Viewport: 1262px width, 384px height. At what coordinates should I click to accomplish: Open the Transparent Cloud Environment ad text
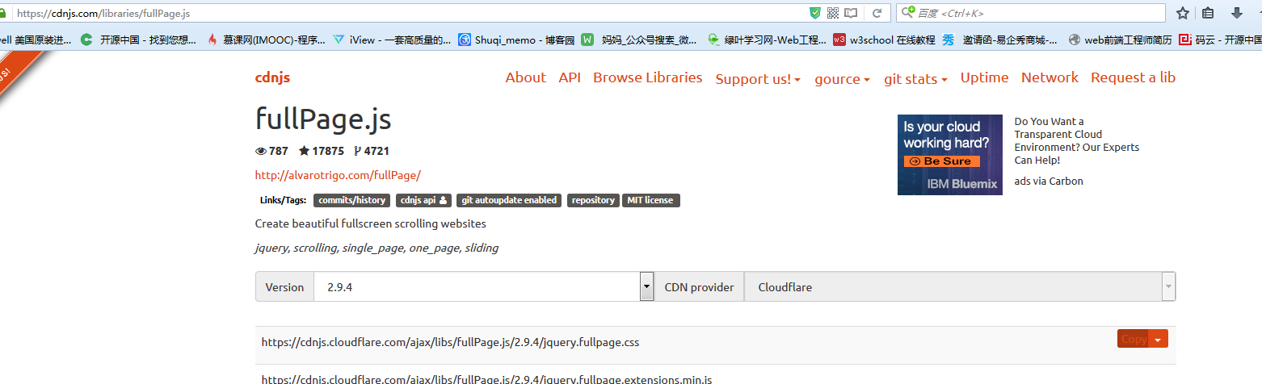pyautogui.click(x=1077, y=141)
